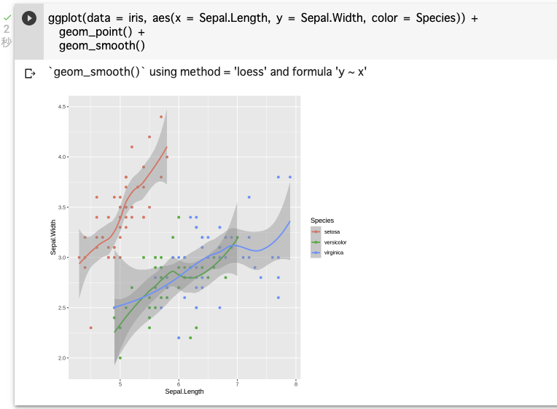This screenshot has height=409, width=557.
Task: Run the ggplot code cell
Action: [29, 18]
